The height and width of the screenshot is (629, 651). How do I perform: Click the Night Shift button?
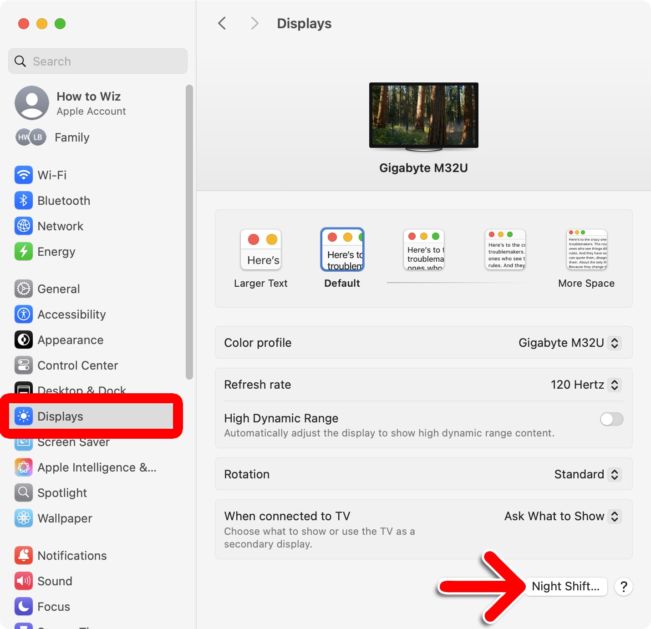coord(565,586)
